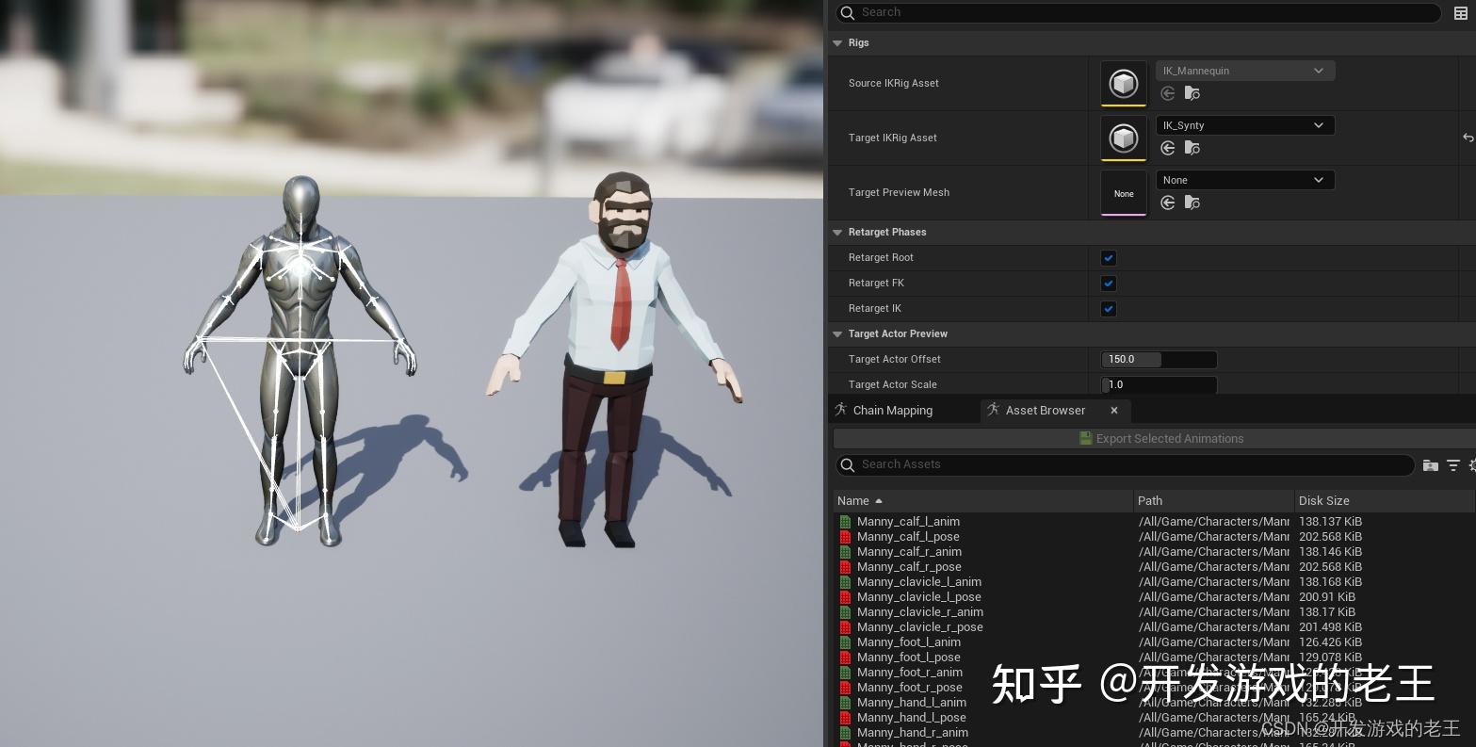The height and width of the screenshot is (747, 1476).
Task: Open the Target IKRig Asset dropdown showing IK_Synty
Action: tap(1245, 125)
